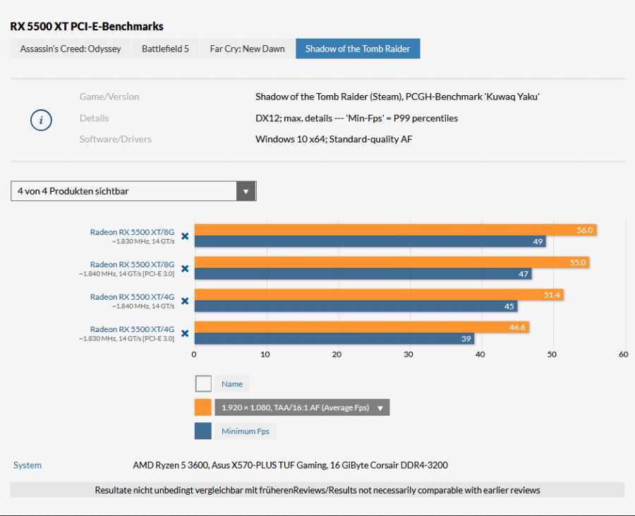Sort by Name button
635x516 pixels.
(x=232, y=383)
